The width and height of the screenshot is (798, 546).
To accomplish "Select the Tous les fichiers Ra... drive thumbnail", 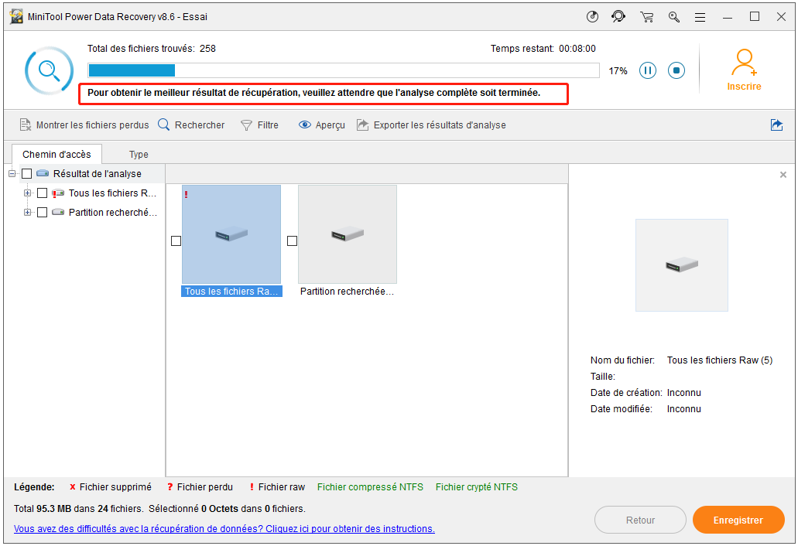I will point(231,234).
